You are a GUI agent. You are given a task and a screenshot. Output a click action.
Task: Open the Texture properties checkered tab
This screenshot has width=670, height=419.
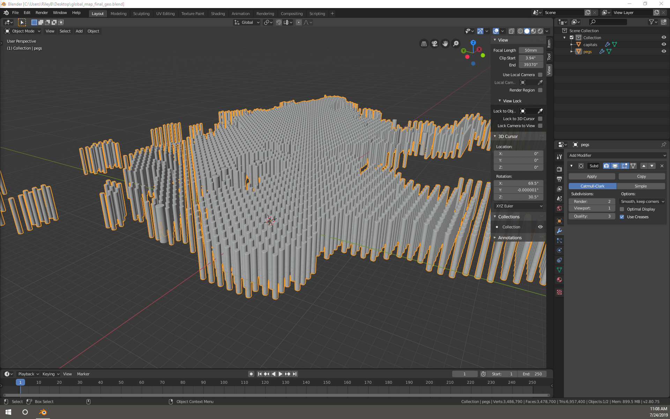[x=559, y=292]
